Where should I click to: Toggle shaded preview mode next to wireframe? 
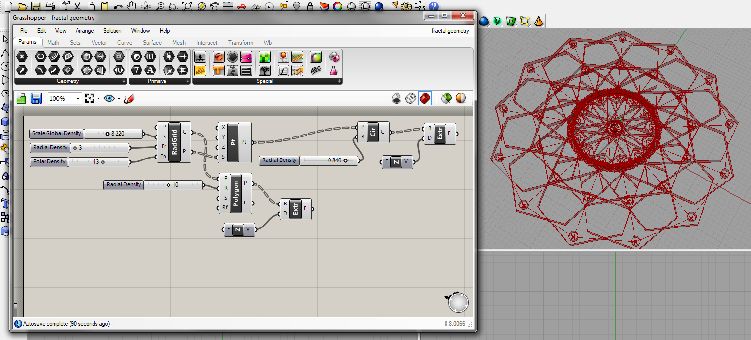point(425,98)
